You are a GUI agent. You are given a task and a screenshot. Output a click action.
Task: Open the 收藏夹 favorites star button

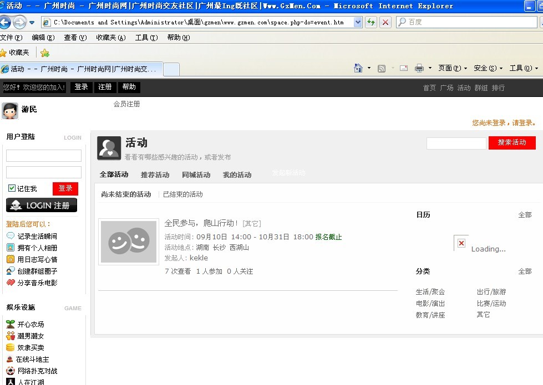coord(15,53)
